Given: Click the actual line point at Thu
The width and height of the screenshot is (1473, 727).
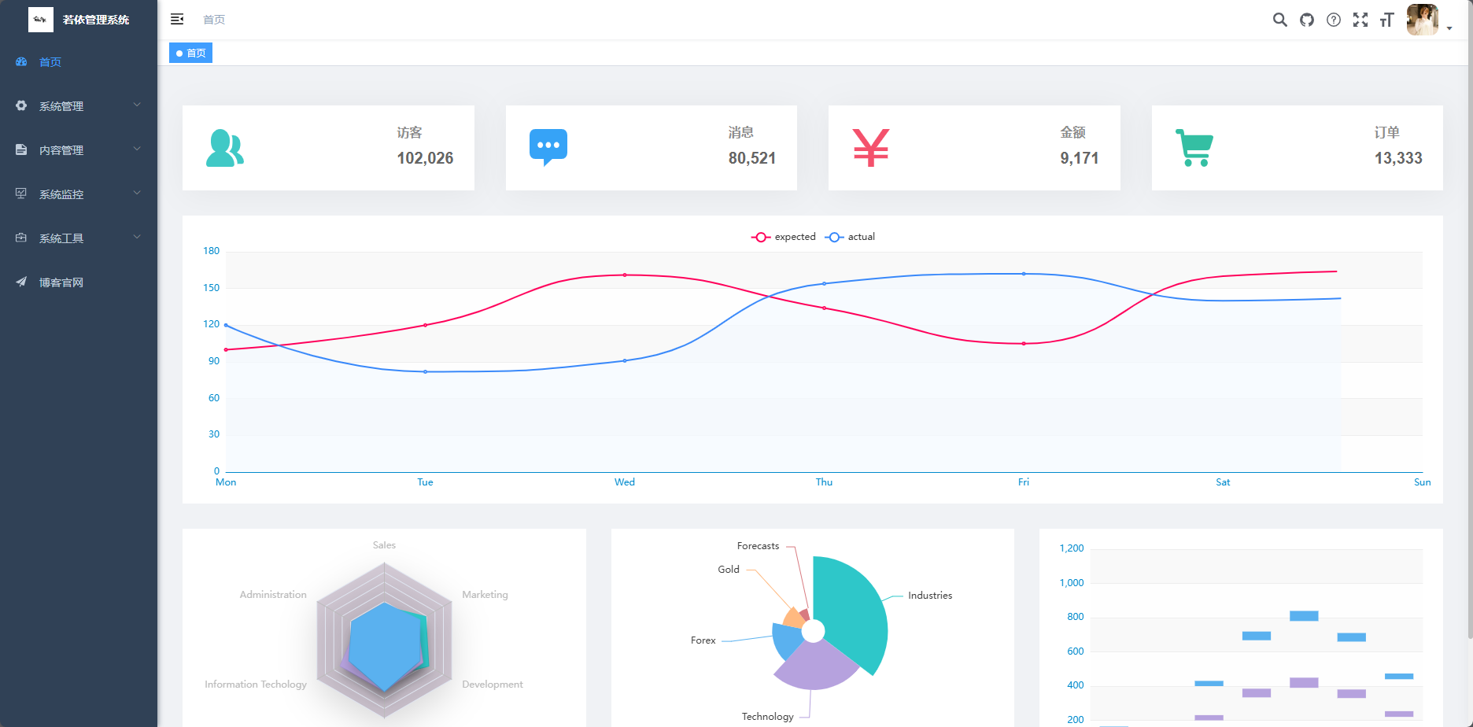Looking at the screenshot, I should tap(825, 283).
